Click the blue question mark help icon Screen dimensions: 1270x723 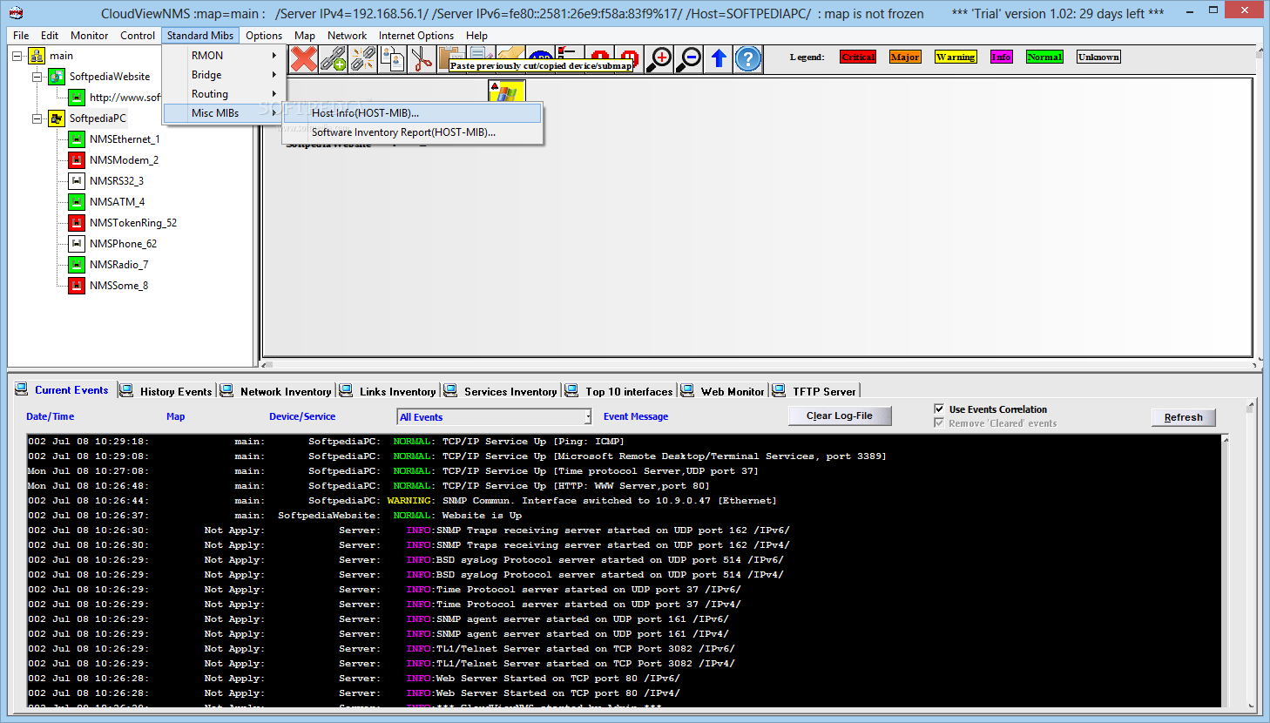point(748,58)
